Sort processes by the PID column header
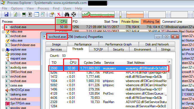Image resolution: width=194 pixels, height=109 pixels. click(75, 22)
